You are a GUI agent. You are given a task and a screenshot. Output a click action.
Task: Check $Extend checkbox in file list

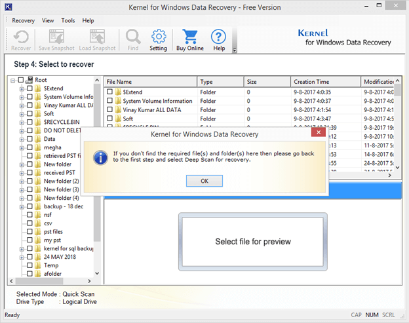point(110,92)
